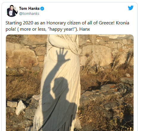Click the word "Honorary" in the tweet
Screen dimensions: 143x131
(x=56, y=23)
